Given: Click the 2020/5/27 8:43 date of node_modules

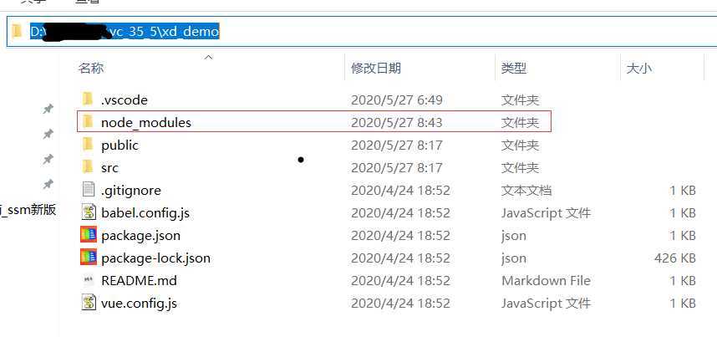Looking at the screenshot, I should pyautogui.click(x=396, y=123).
